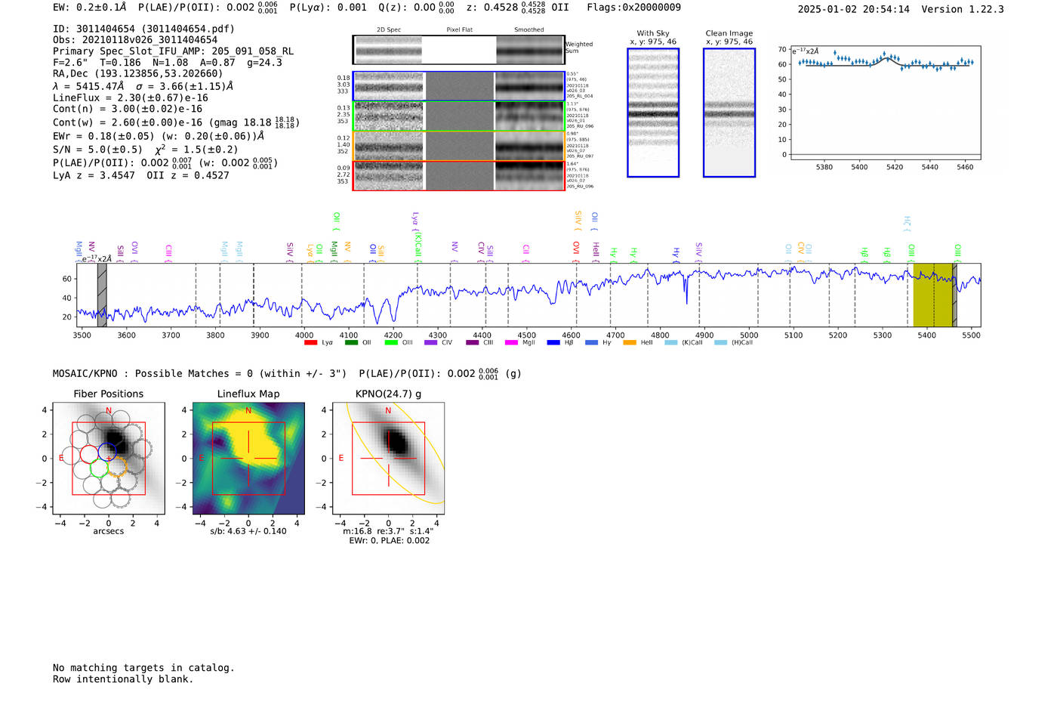This screenshot has width=1057, height=720.
Task: Click the 'z: 0.4528' redshift in header
Action: [492, 8]
